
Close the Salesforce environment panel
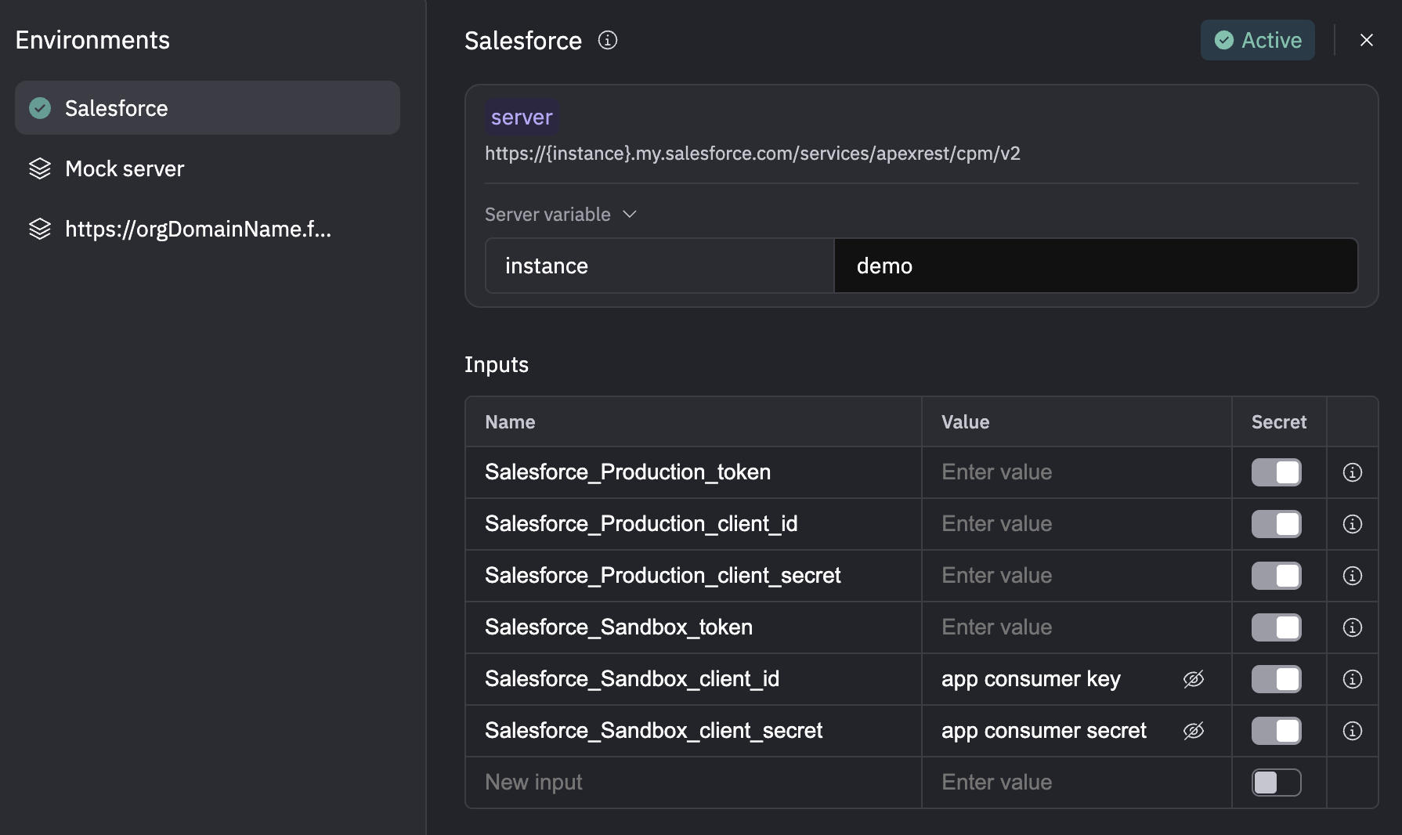tap(1366, 40)
